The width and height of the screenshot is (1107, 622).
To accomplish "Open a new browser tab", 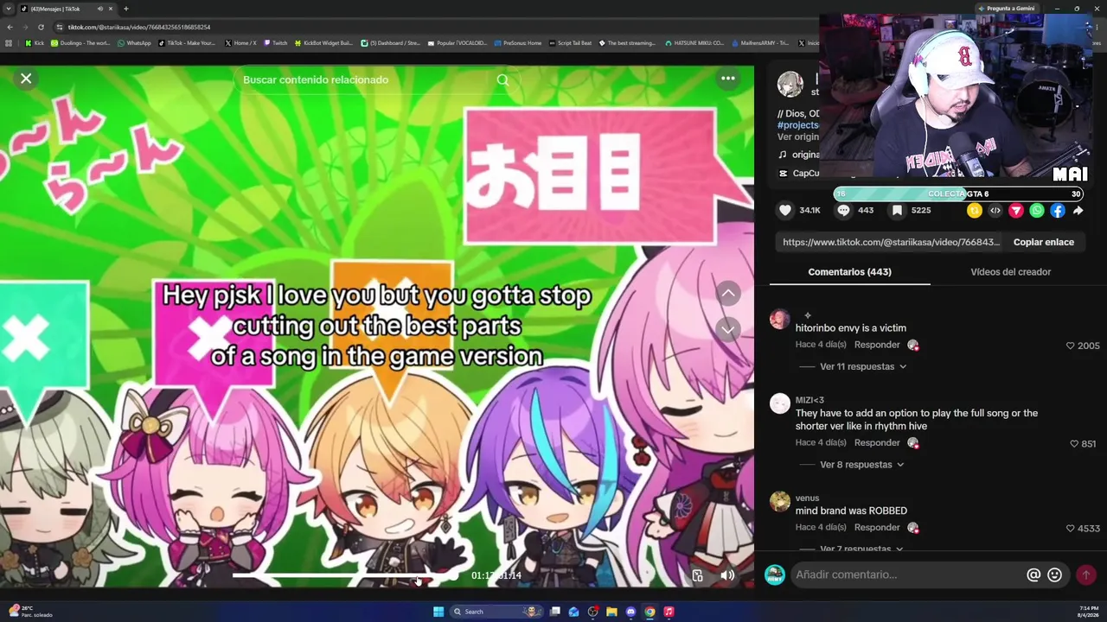I will 126,9.
